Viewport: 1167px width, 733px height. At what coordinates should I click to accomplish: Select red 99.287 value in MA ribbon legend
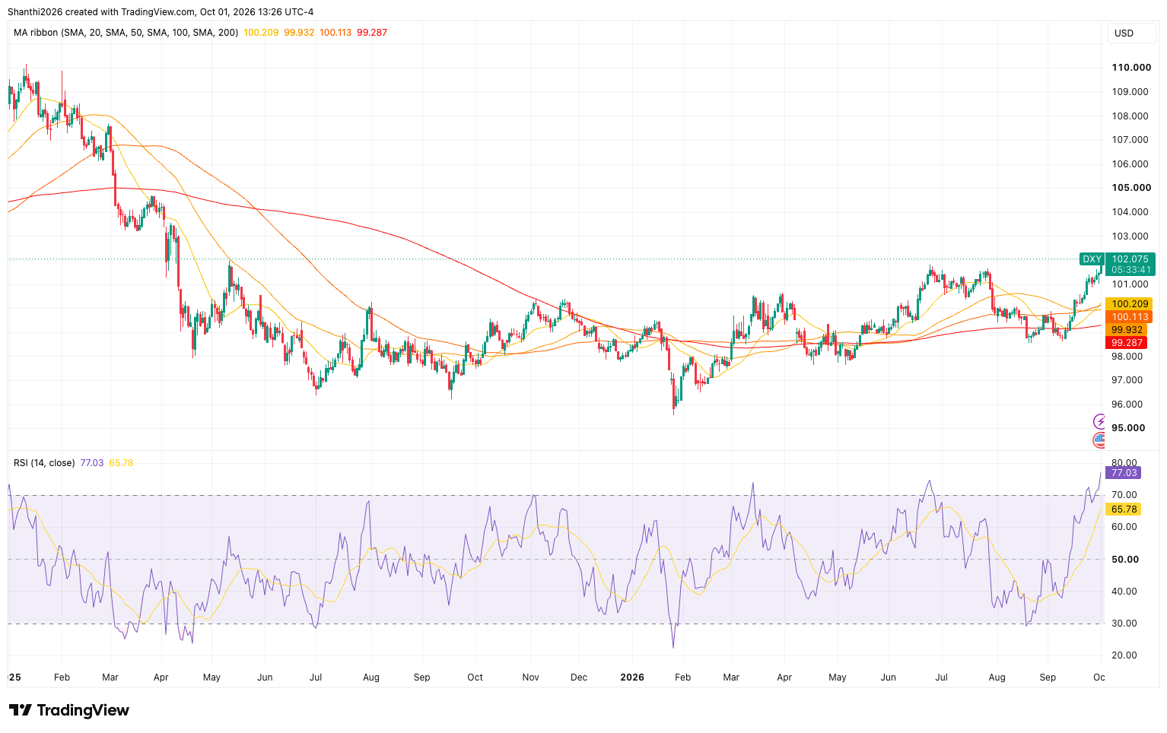click(372, 33)
